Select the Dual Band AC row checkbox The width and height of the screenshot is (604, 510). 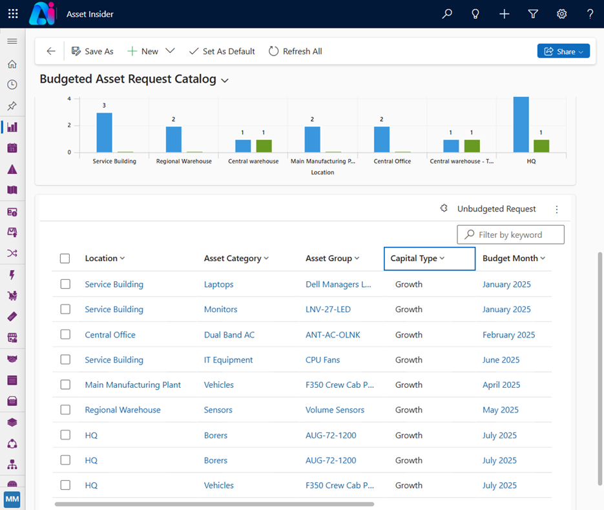pos(65,334)
